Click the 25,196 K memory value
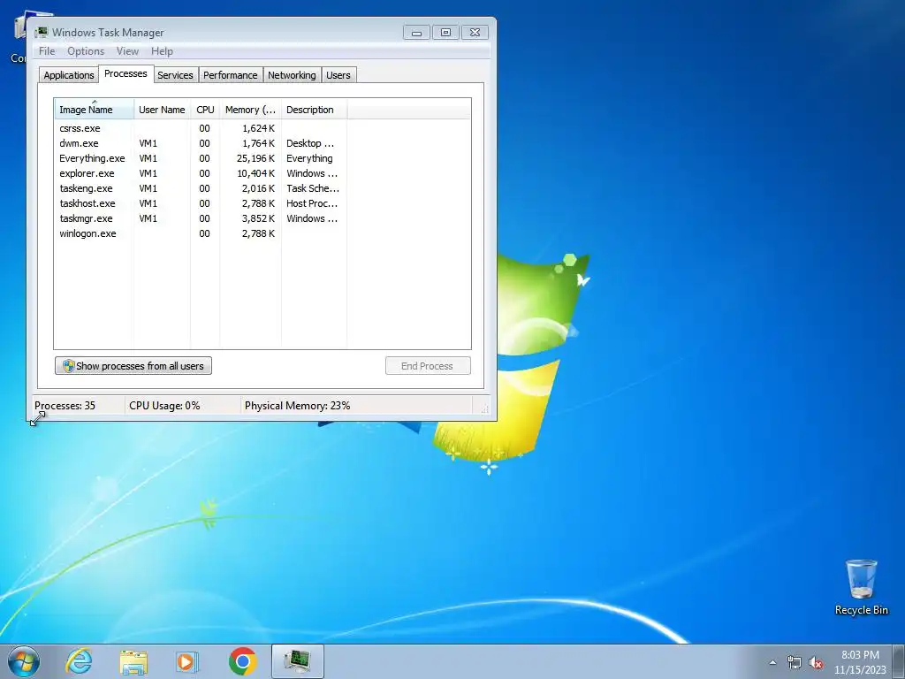This screenshot has width=905, height=679. [255, 158]
